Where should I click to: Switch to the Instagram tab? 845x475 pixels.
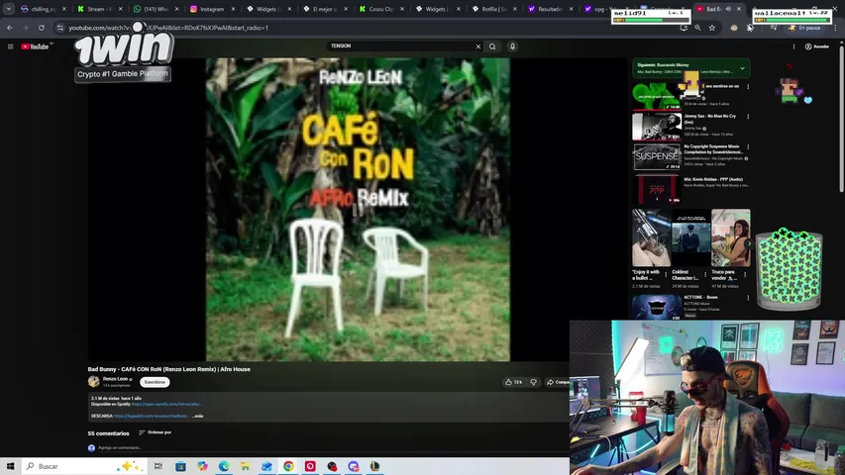tap(213, 9)
